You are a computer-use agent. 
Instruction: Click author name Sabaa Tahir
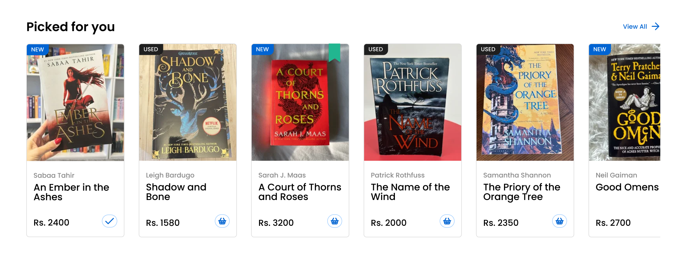click(54, 175)
